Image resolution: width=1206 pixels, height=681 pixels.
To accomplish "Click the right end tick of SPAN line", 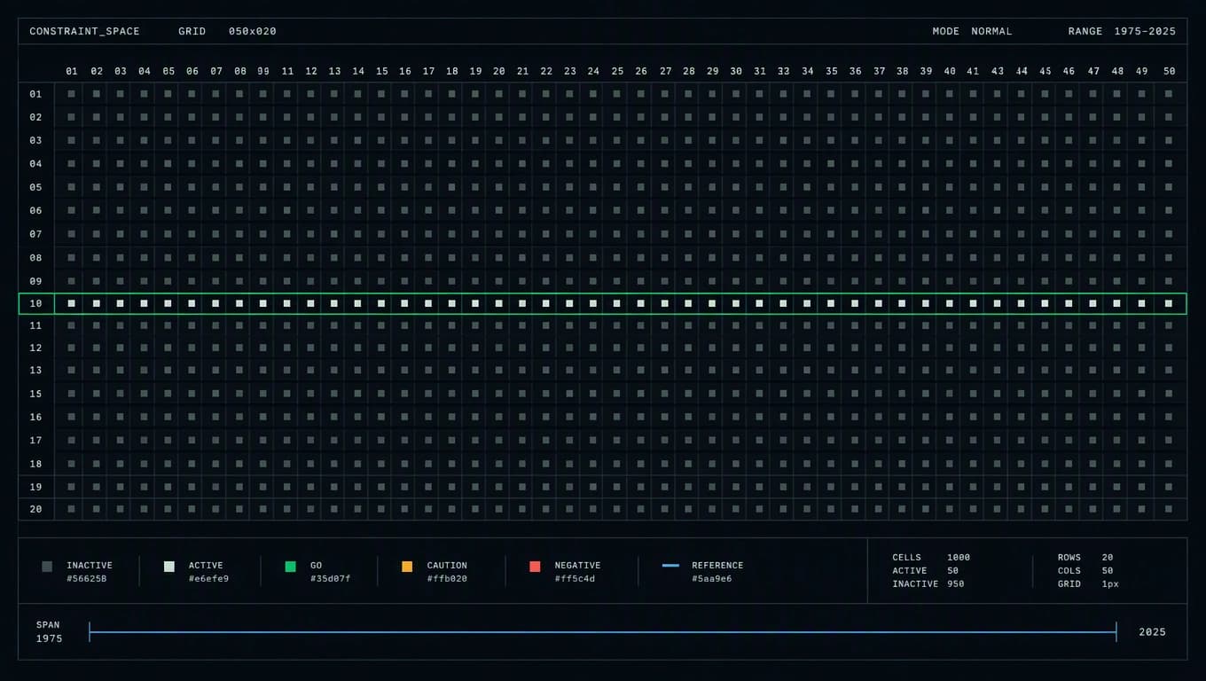I will click(x=1116, y=632).
